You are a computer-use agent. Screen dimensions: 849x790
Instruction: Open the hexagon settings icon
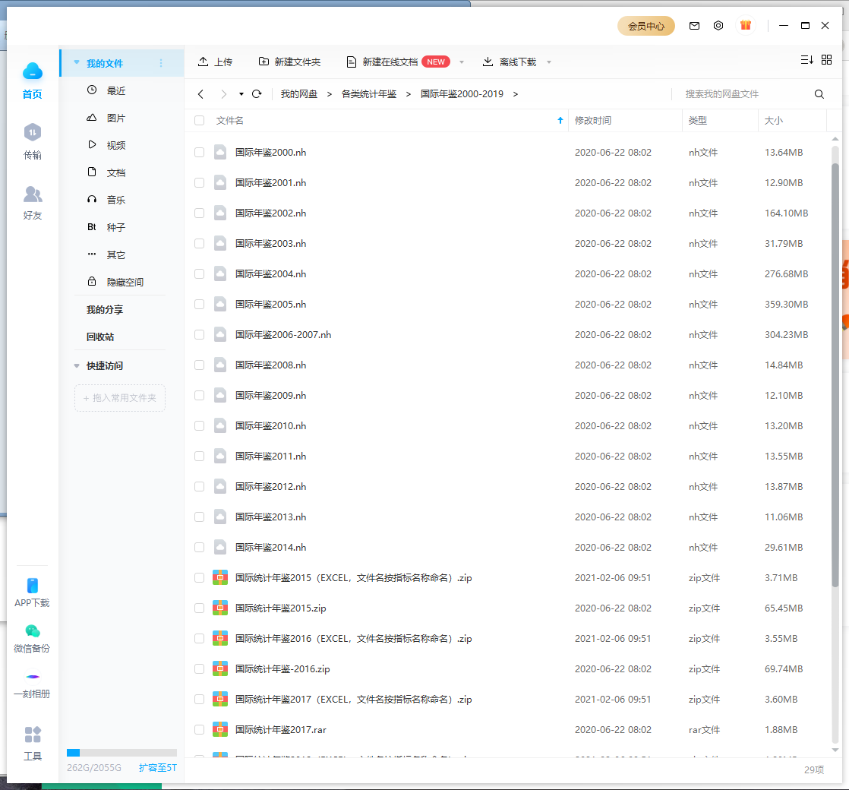pos(718,26)
